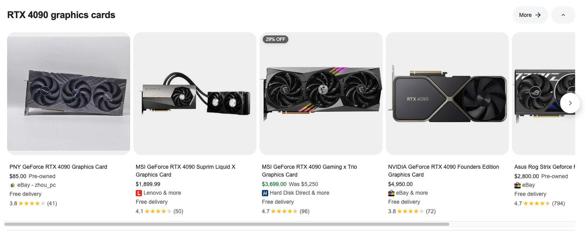Open PNY GeForce RTX 4090 product image
This screenshot has width=585, height=236.
click(69, 94)
